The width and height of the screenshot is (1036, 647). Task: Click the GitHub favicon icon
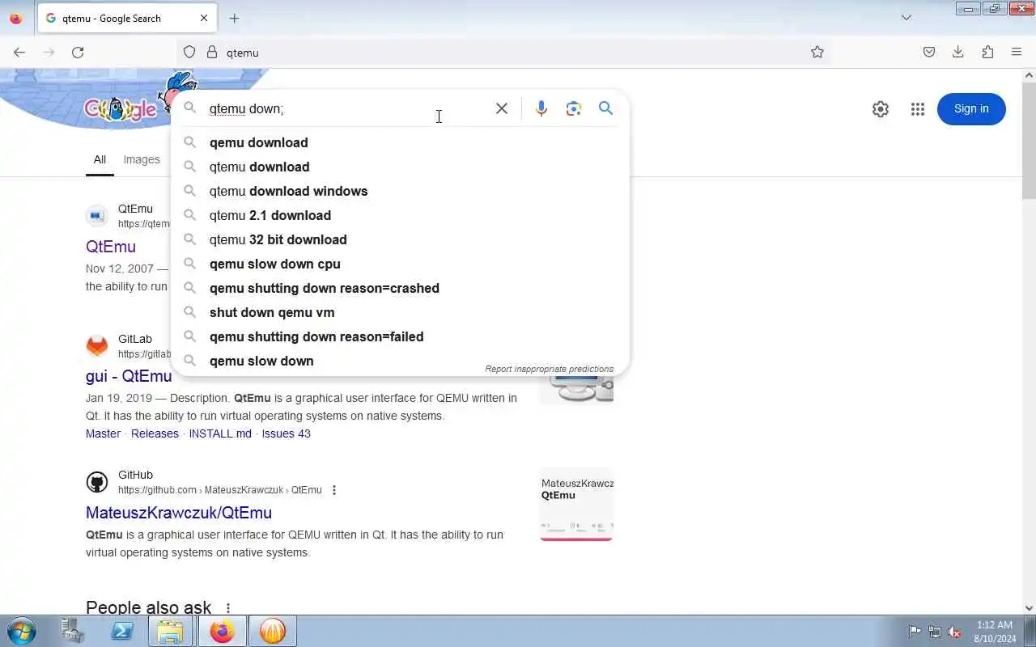pos(97,483)
